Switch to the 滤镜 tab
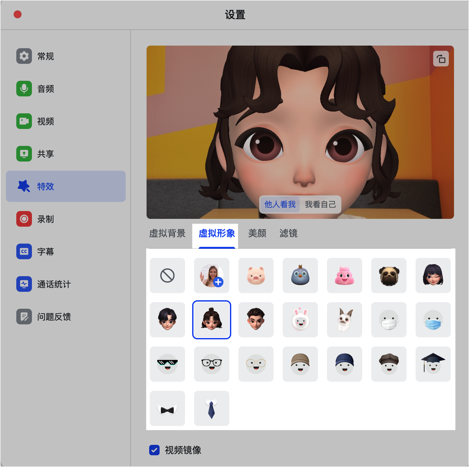 [289, 233]
